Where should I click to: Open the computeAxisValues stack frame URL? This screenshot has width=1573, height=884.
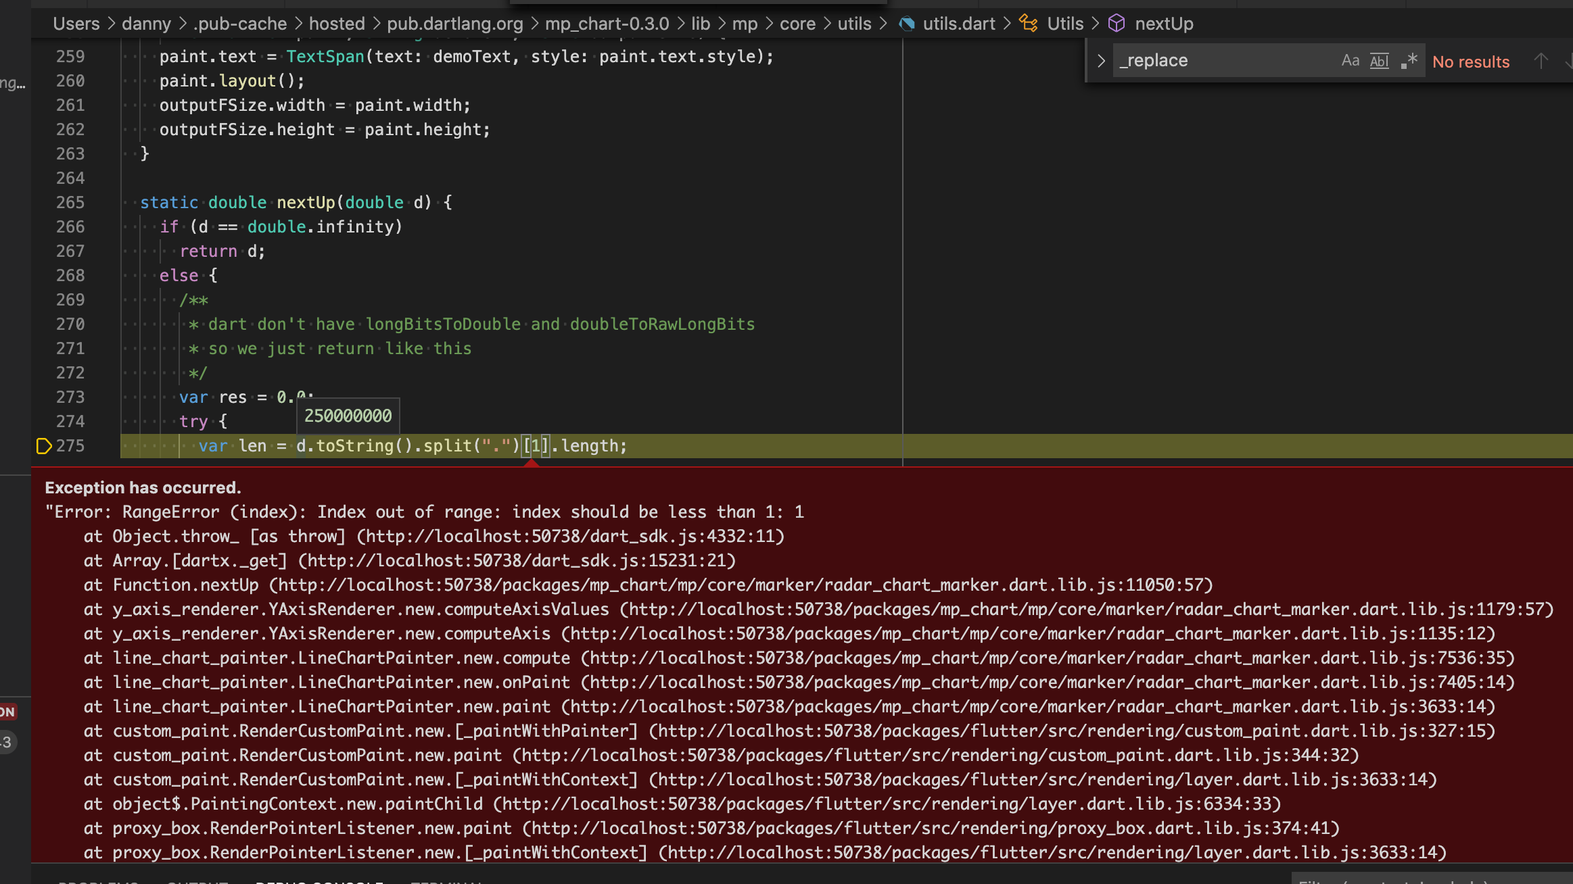(1087, 609)
